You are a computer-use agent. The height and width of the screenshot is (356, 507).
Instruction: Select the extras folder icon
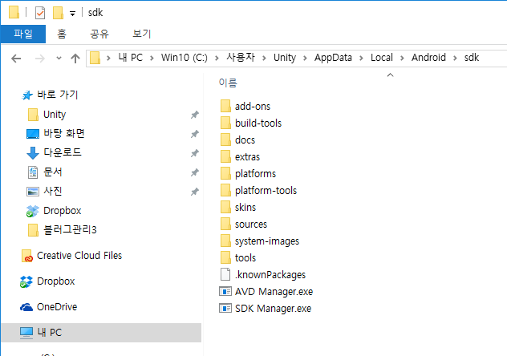tap(225, 156)
